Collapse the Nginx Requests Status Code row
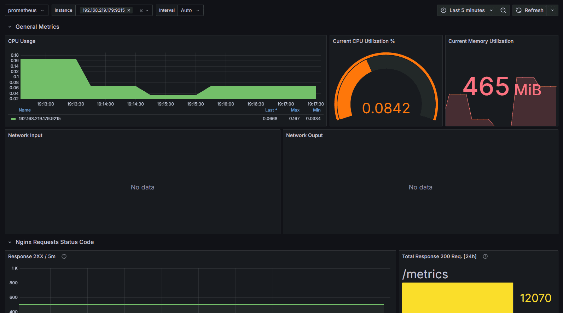563x313 pixels. click(x=10, y=242)
